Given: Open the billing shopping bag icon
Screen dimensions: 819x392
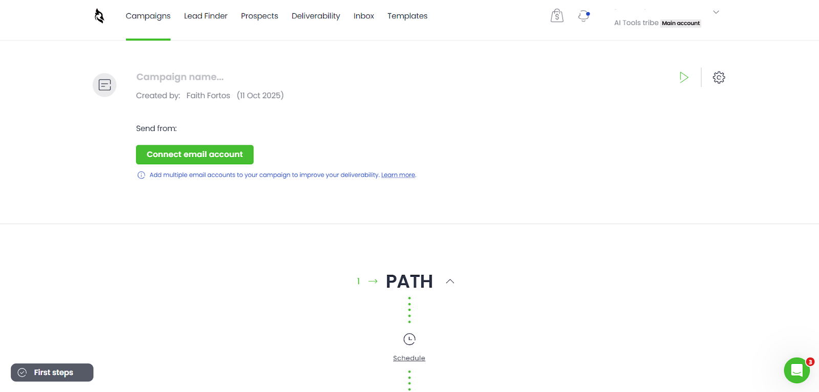Looking at the screenshot, I should (x=557, y=16).
